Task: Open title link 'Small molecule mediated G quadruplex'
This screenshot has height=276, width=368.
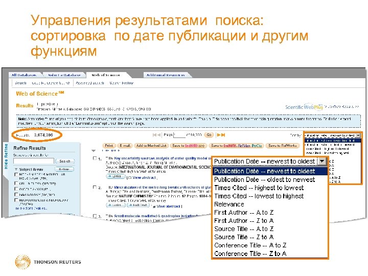Action: 156,216
